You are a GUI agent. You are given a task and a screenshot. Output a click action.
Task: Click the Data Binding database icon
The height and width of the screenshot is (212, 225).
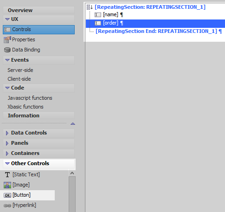[7, 50]
